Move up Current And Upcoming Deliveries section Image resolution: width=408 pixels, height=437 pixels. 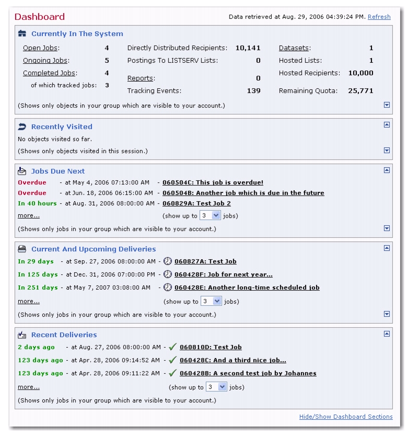[387, 248]
